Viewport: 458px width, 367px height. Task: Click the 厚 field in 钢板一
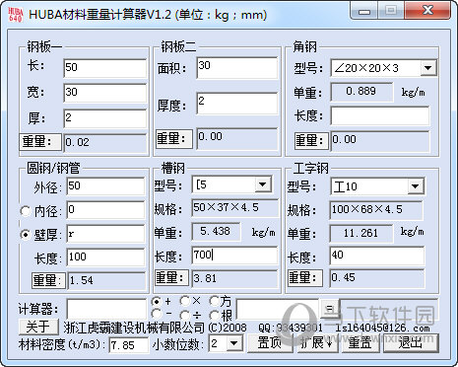click(x=105, y=118)
